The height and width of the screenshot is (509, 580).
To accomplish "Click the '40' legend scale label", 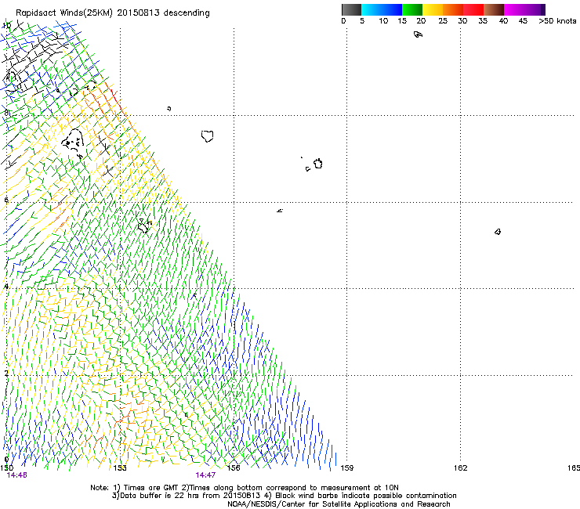I will 503,21.
